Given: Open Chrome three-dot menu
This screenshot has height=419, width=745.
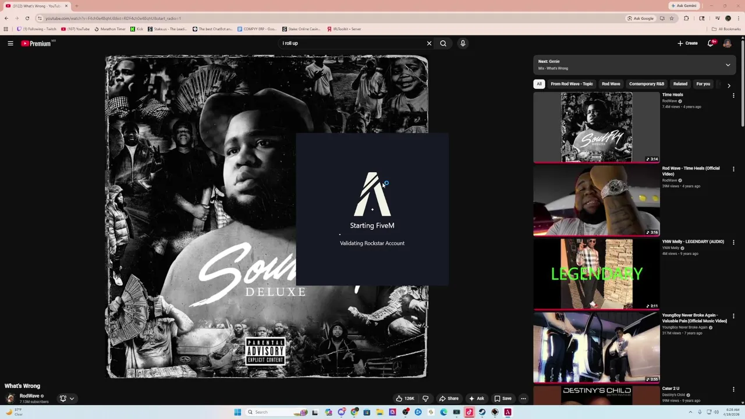Looking at the screenshot, I should pyautogui.click(x=738, y=18).
